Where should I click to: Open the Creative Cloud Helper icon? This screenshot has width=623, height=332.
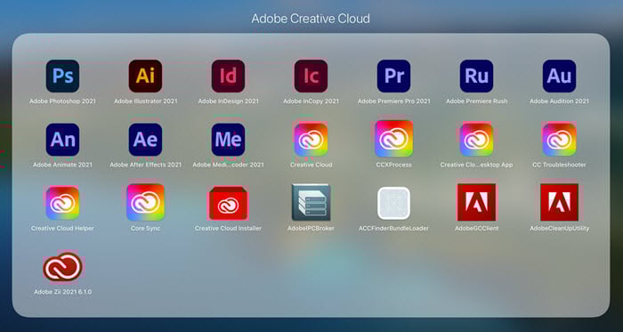[x=62, y=203]
